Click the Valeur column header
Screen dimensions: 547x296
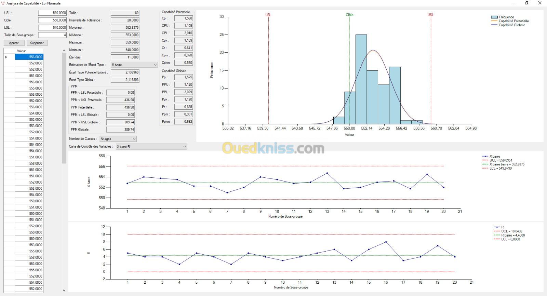pos(29,51)
